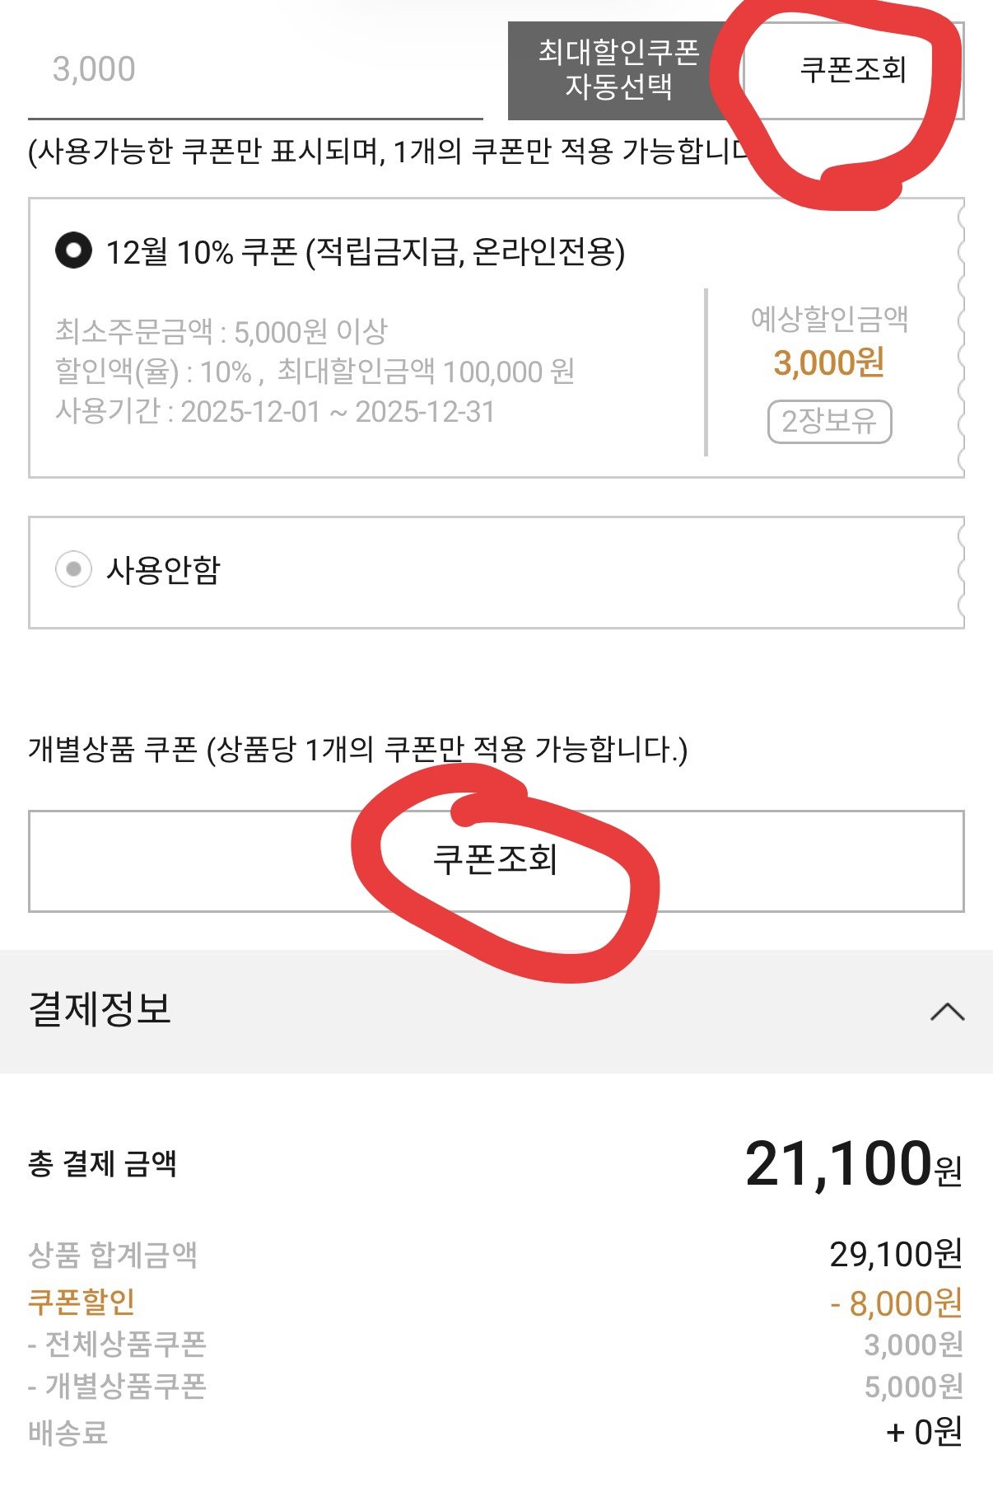Tap the 예상할인금액 3,000원 amount
The height and width of the screenshot is (1492, 993).
click(x=829, y=362)
